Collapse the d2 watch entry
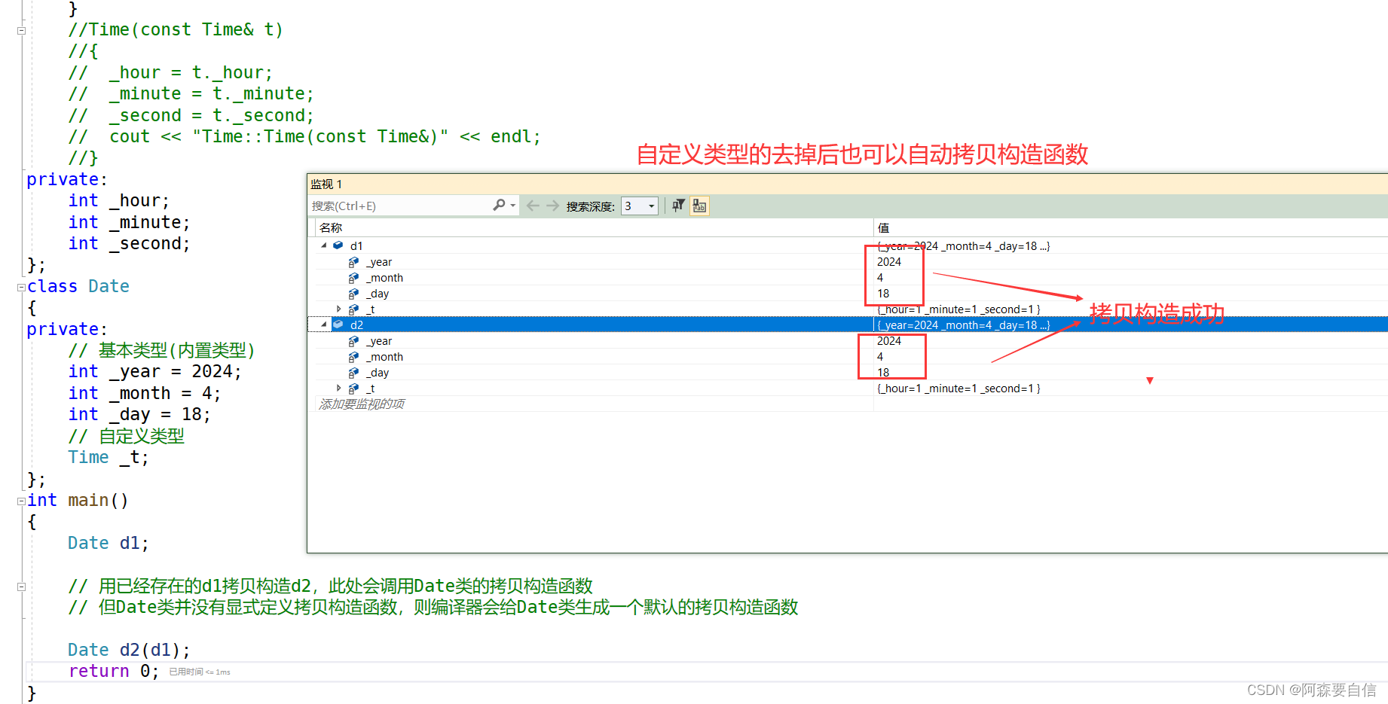1388x704 pixels. (324, 325)
